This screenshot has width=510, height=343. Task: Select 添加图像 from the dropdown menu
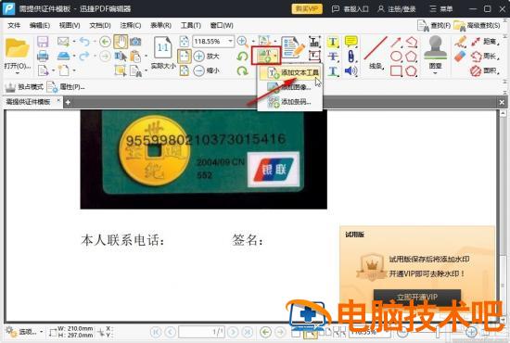[290, 87]
